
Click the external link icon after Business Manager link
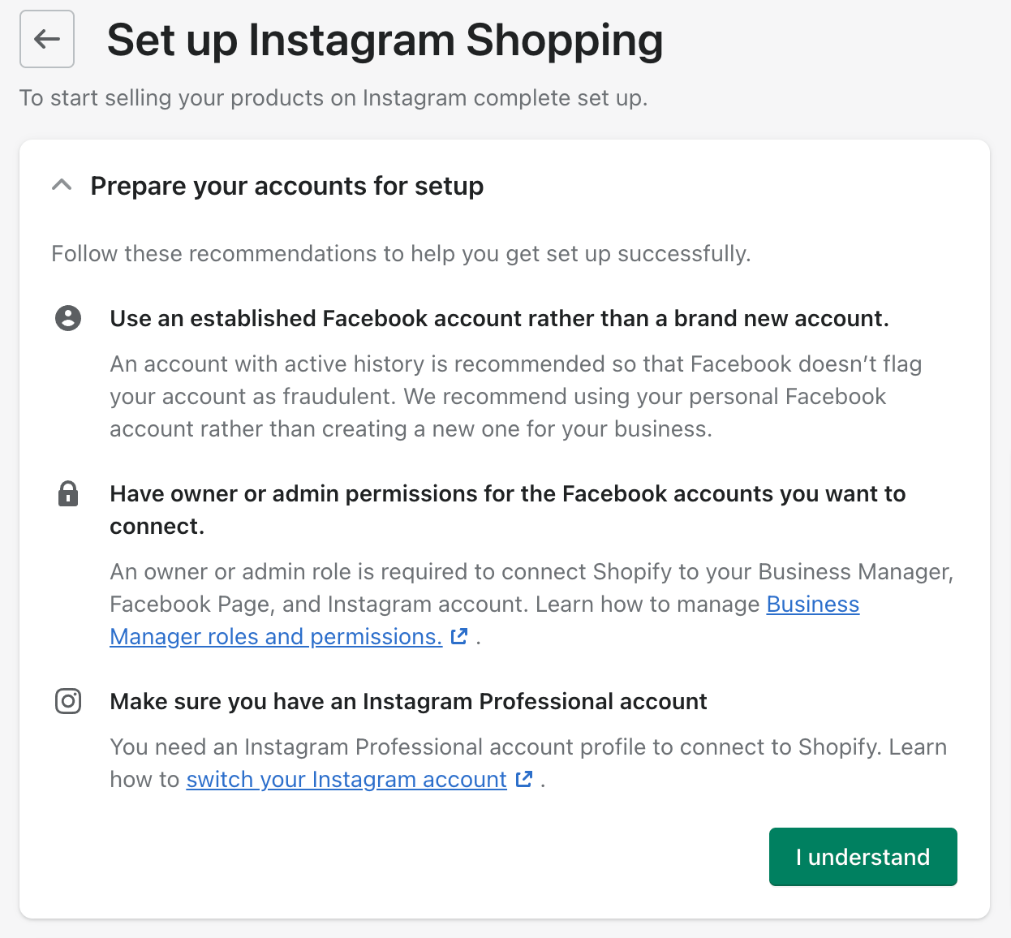[459, 637]
